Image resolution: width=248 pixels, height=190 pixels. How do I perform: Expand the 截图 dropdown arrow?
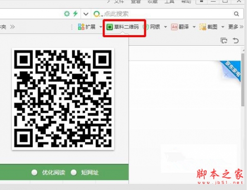(x=223, y=27)
